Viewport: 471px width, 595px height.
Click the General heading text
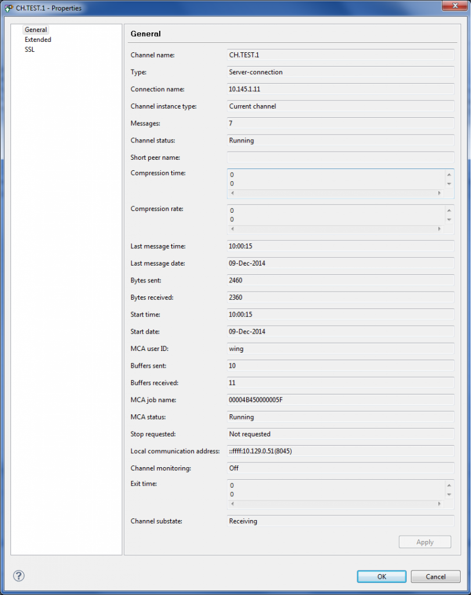[x=146, y=34]
